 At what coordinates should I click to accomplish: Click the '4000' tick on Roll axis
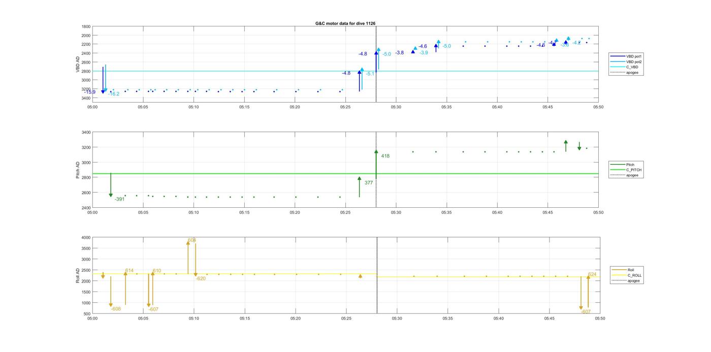coord(86,238)
